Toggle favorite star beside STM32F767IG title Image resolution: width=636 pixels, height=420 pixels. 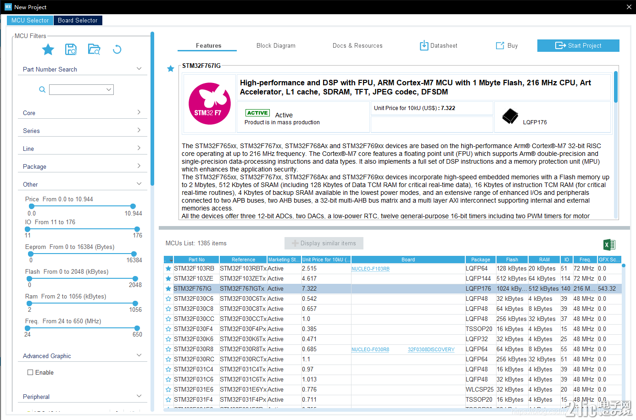tap(170, 69)
